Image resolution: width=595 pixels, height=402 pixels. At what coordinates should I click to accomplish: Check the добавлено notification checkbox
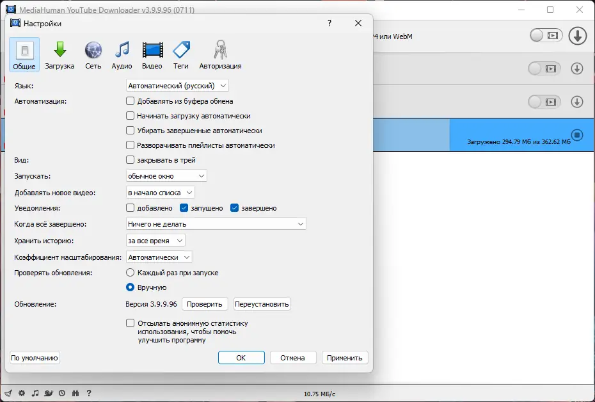(130, 207)
